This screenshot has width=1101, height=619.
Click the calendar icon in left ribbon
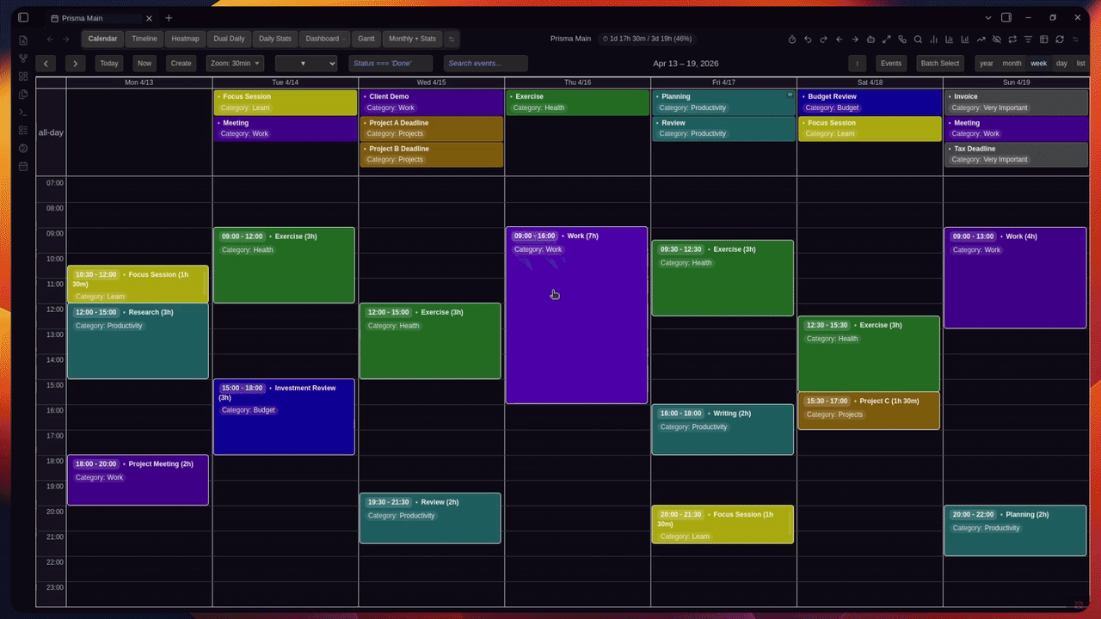click(x=23, y=166)
